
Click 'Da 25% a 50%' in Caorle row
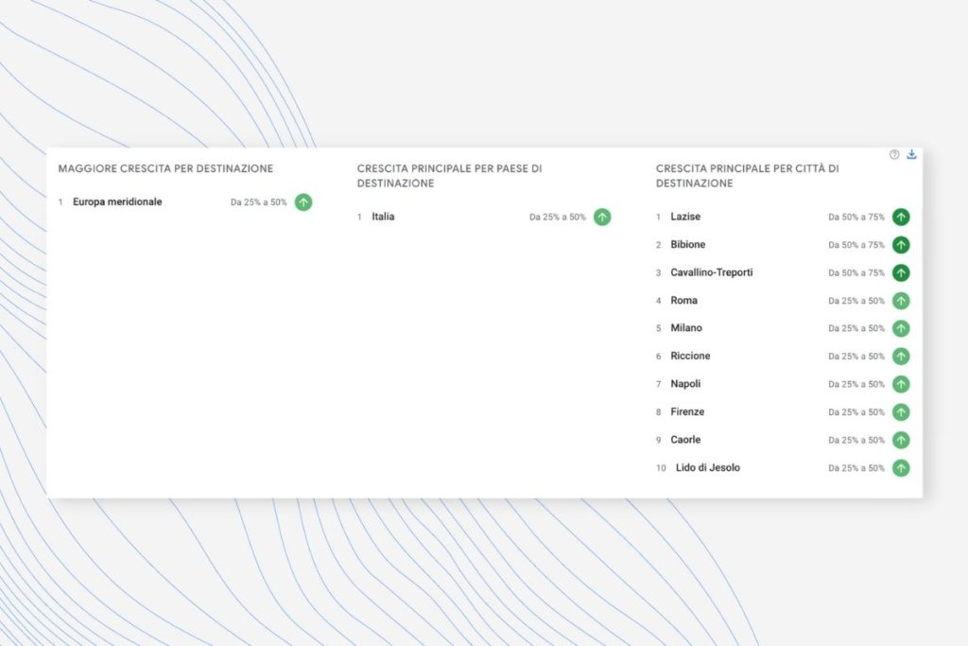(856, 441)
